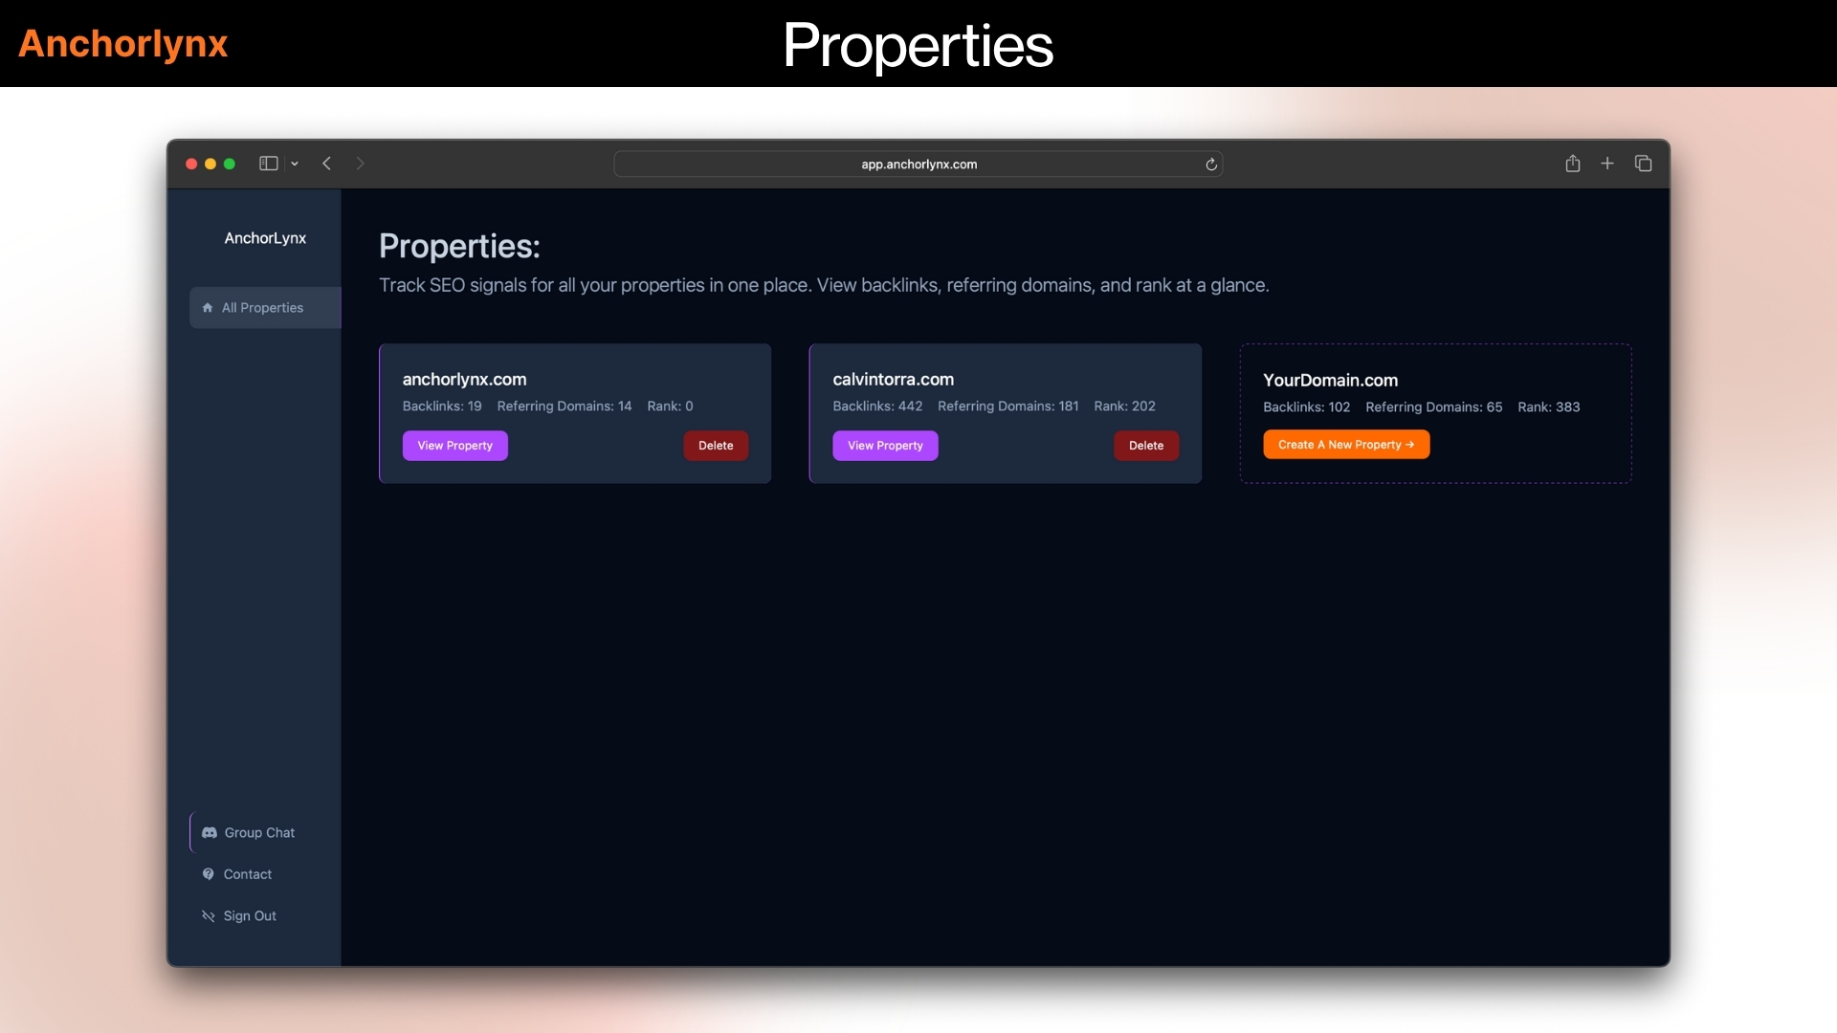Reload the page using the refresh icon
The height and width of the screenshot is (1033, 1837).
coord(1211,165)
